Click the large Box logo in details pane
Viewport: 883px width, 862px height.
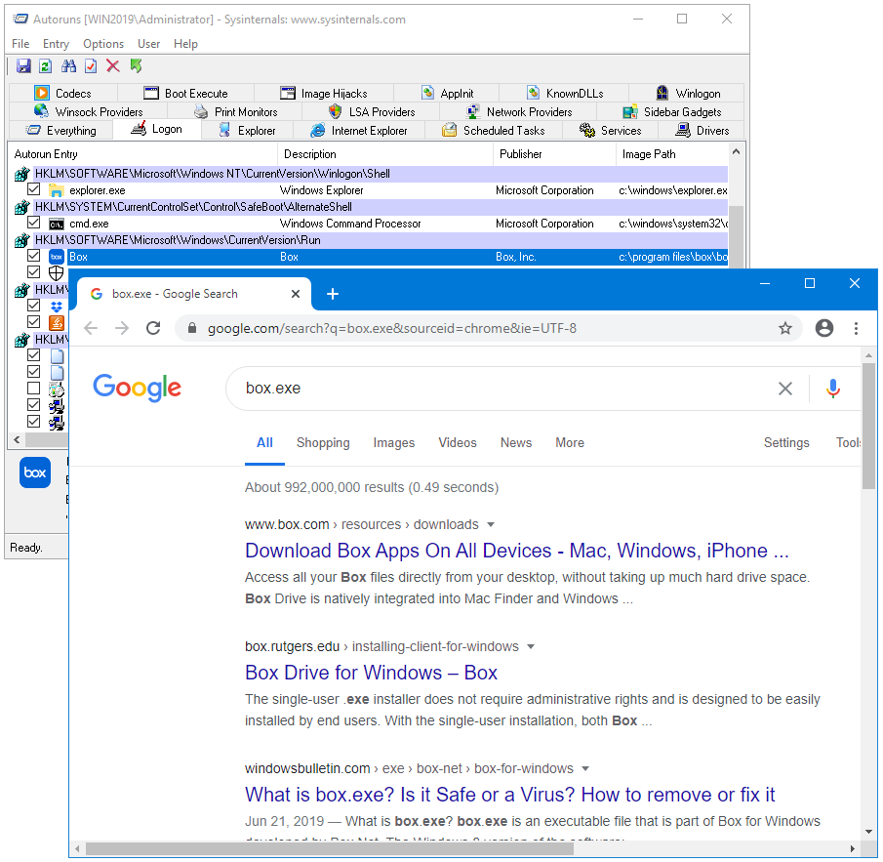pyautogui.click(x=35, y=472)
